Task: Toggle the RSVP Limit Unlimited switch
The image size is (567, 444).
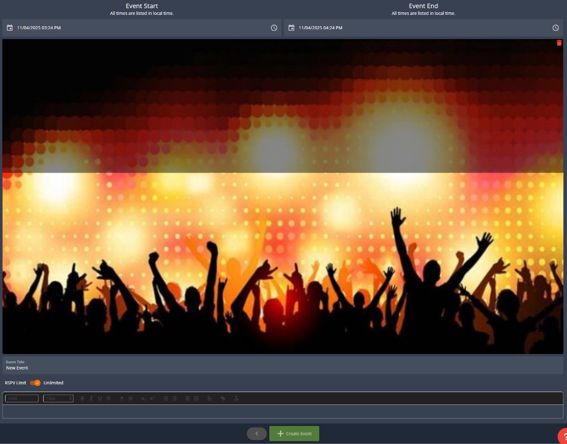Action: click(35, 383)
